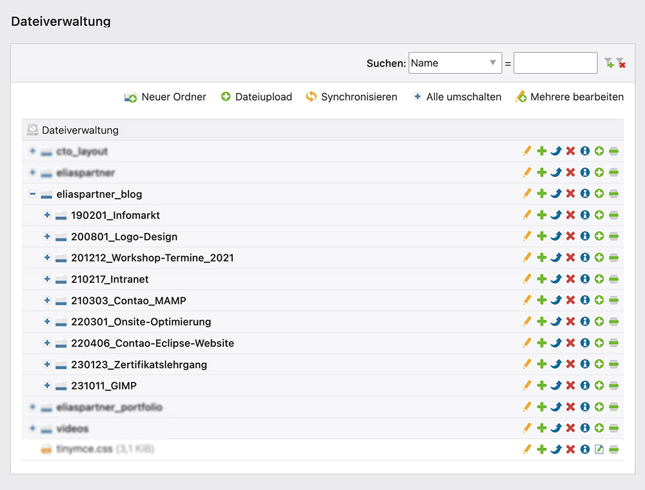Expand the 200801_Logo-Design folder
Viewport: 645px width, 490px height.
point(47,236)
